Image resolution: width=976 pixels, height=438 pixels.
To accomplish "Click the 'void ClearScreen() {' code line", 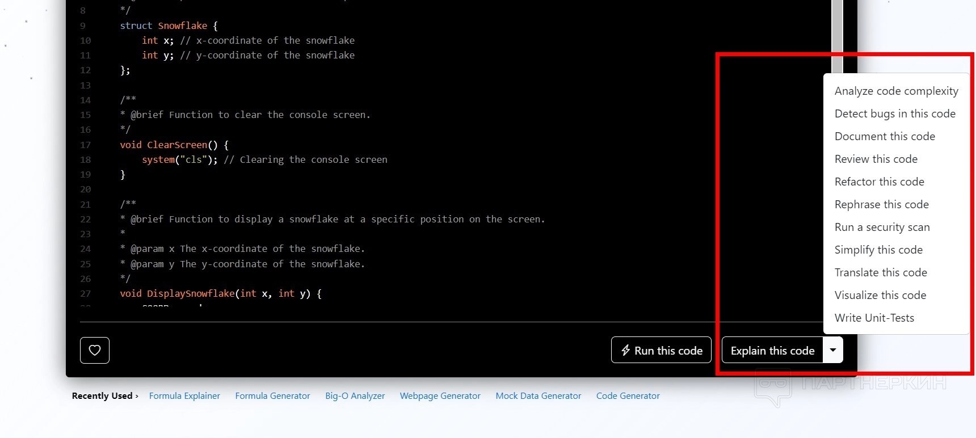I will [174, 145].
